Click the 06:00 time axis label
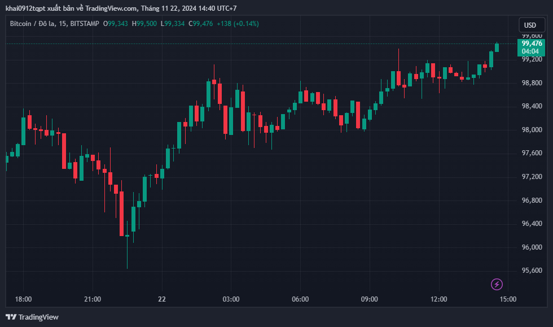 [x=300, y=299]
